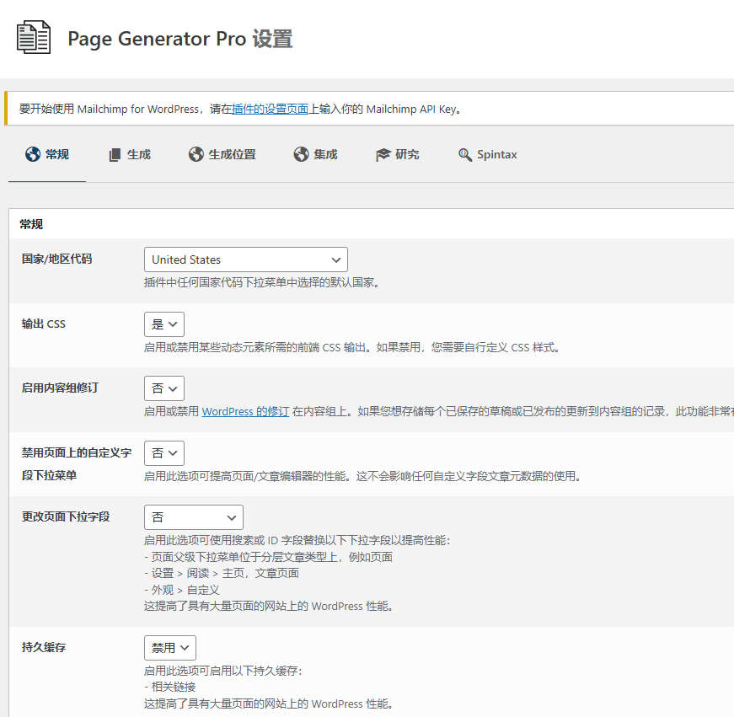Click the 更改页面下拉字段 label
734x717 pixels.
66,516
